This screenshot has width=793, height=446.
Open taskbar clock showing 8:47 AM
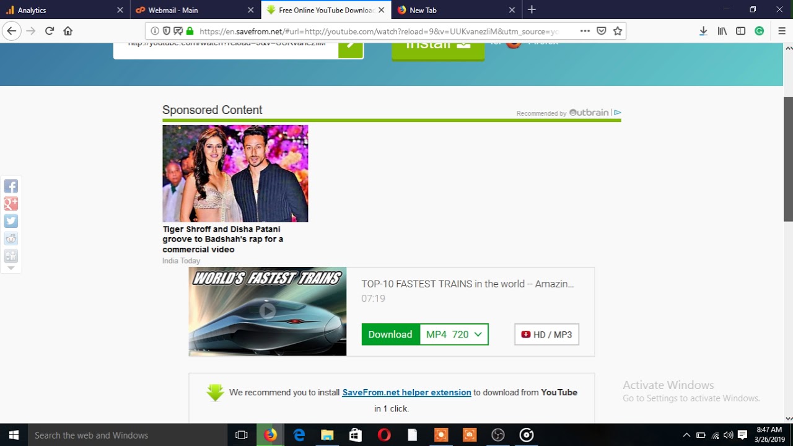(x=769, y=435)
